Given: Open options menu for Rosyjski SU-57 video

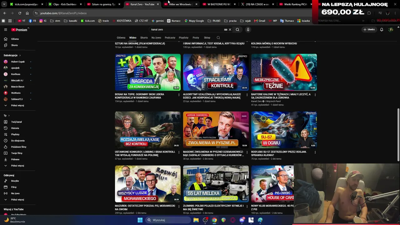Looking at the screenshot, I should (315, 152).
